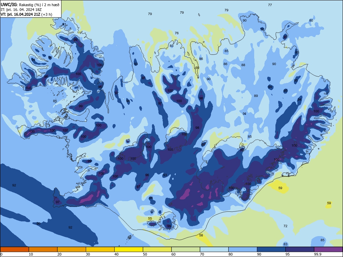The image size is (343, 257).
Task: Click the valid time line 'VT: þri. 16.04.2024 21Z (+3 h)'
Action: point(26,14)
